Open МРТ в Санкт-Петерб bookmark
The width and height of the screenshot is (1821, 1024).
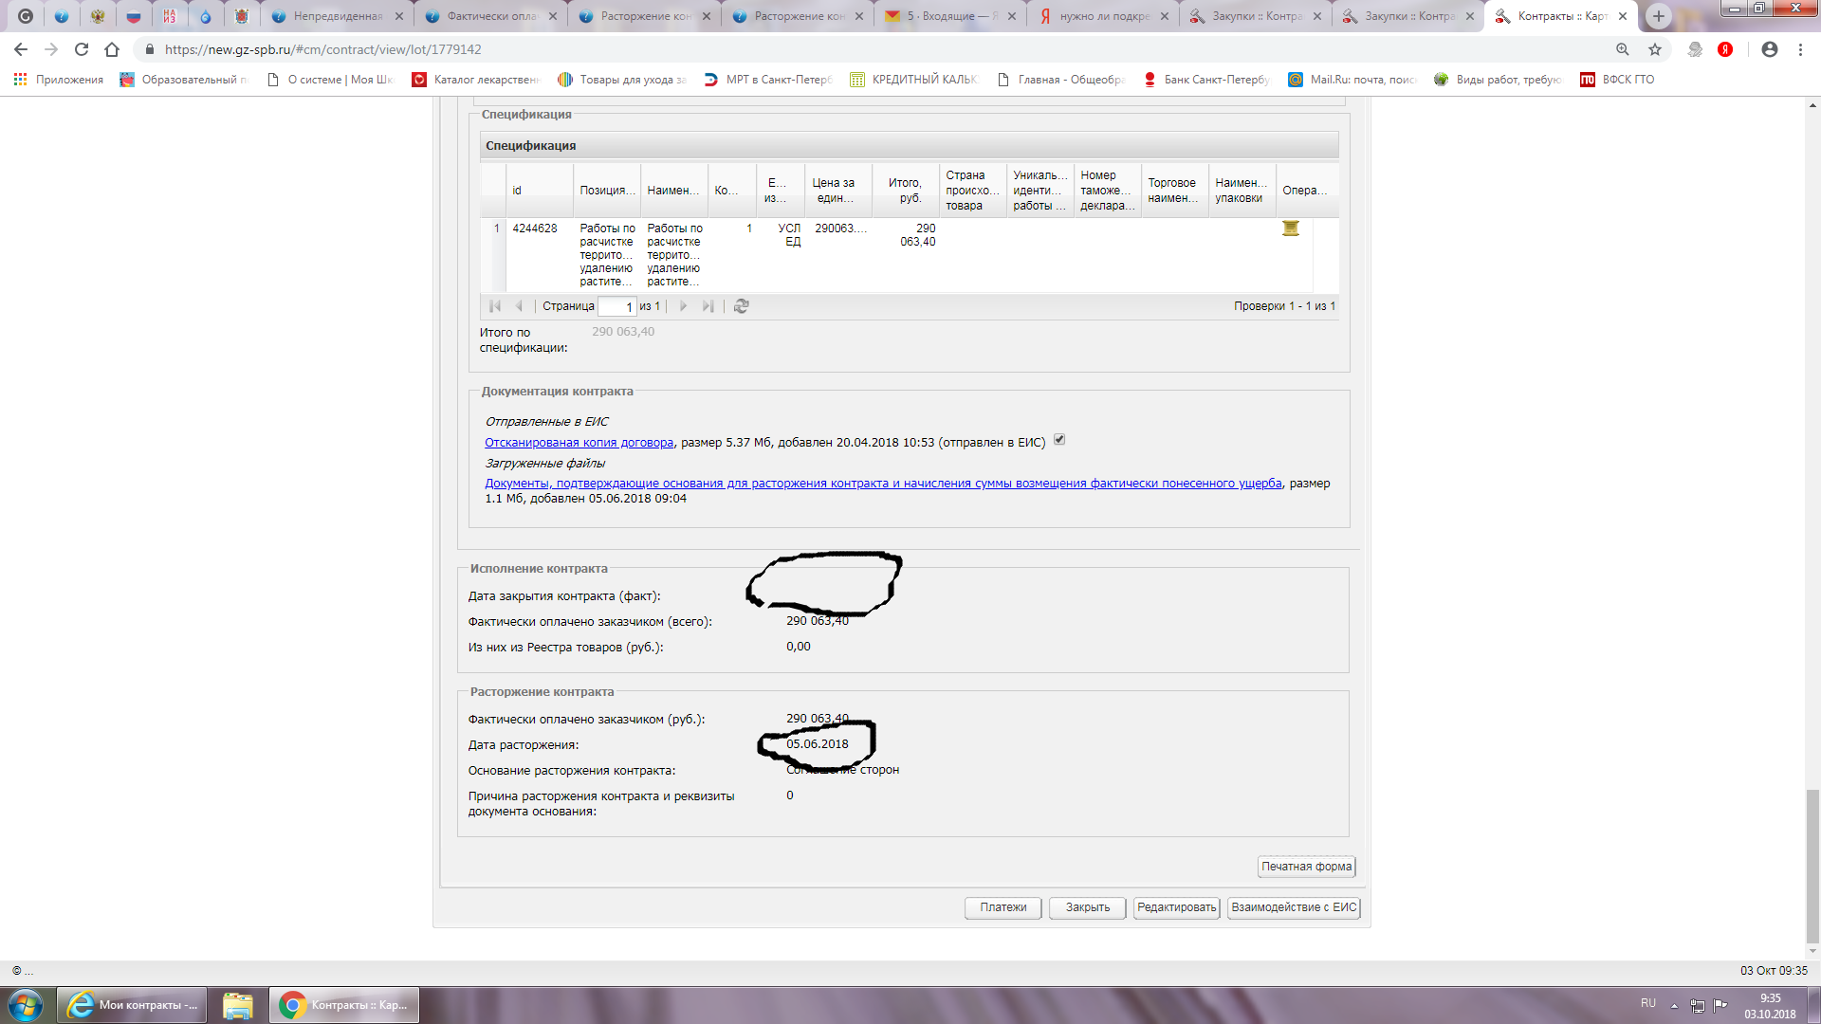(767, 80)
